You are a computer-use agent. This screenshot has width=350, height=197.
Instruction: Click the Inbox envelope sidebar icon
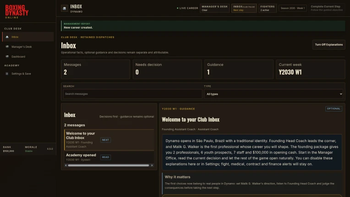point(7,37)
